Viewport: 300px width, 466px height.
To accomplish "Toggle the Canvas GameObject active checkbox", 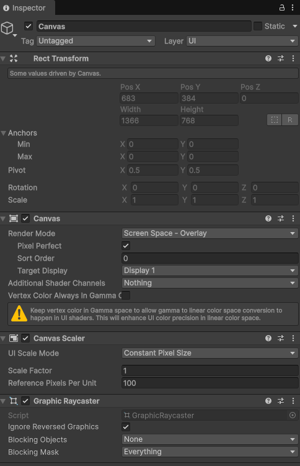I will [x=28, y=26].
